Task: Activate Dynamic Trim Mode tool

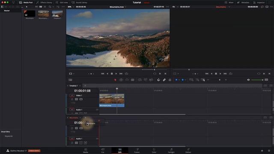Action: tap(127, 80)
